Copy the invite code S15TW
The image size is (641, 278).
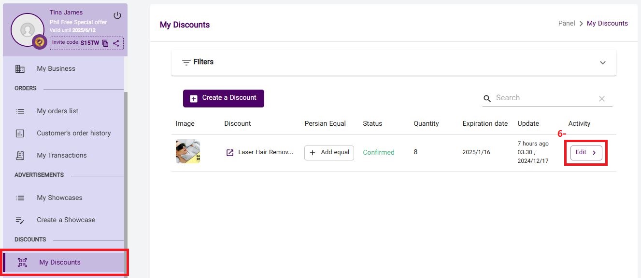click(x=105, y=43)
